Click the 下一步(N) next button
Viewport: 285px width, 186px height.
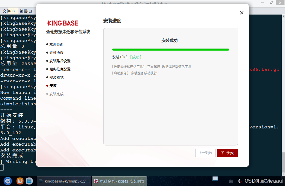pos(227,153)
